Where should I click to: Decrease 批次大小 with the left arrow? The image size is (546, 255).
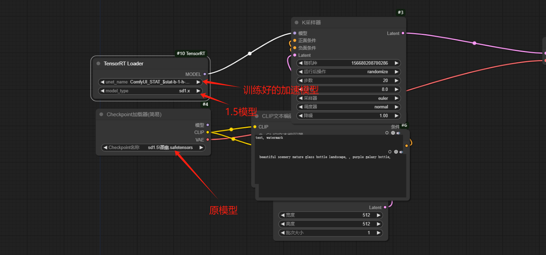[282, 232]
